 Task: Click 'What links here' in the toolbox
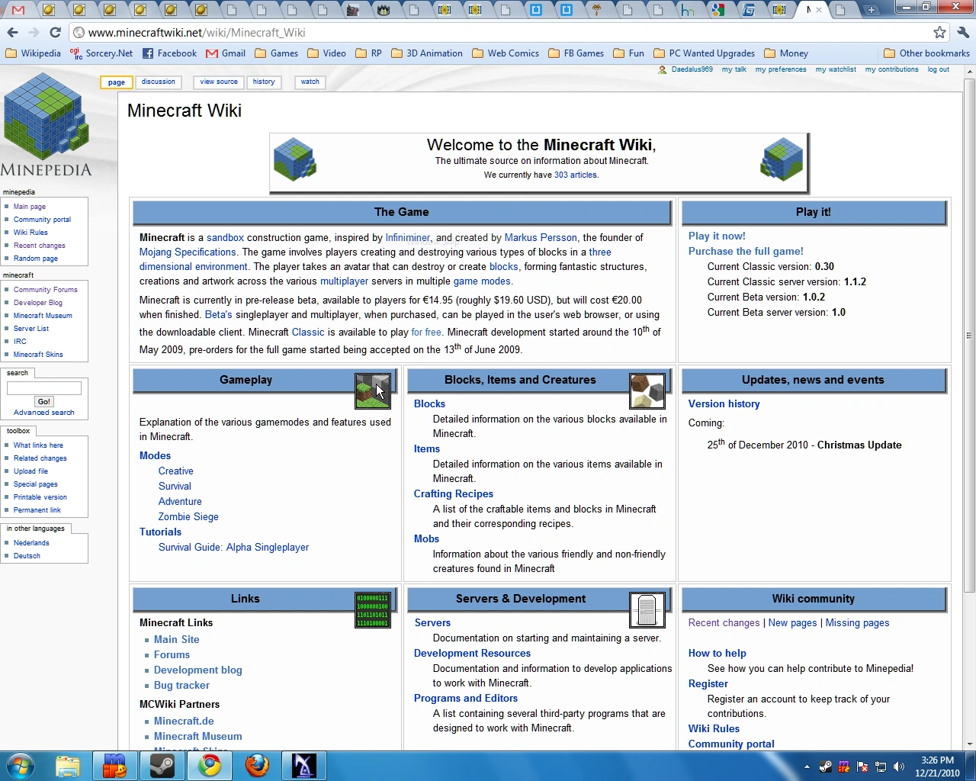point(38,445)
